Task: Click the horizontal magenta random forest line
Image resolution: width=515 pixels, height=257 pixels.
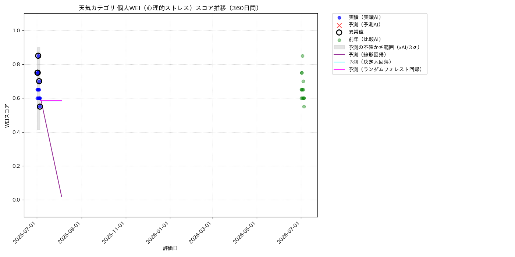Action: pos(51,101)
